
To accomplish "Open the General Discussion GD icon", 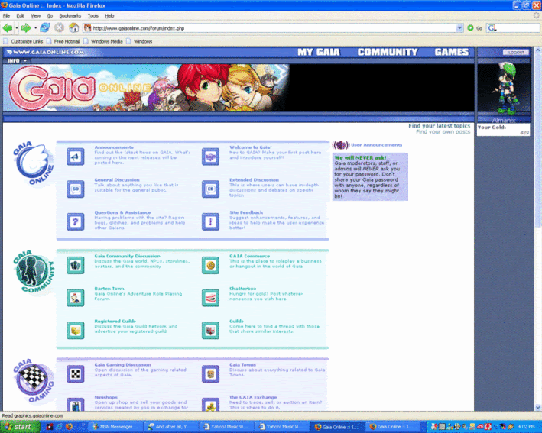I will pos(76,189).
